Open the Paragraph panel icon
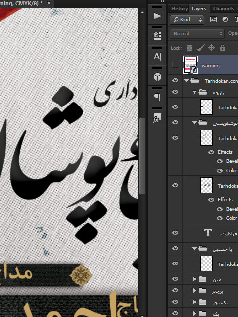238x317 pixels. [x=157, y=97]
